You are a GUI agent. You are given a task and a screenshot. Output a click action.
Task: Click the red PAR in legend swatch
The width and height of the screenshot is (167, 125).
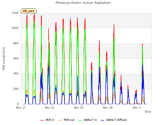click(x=42, y=120)
